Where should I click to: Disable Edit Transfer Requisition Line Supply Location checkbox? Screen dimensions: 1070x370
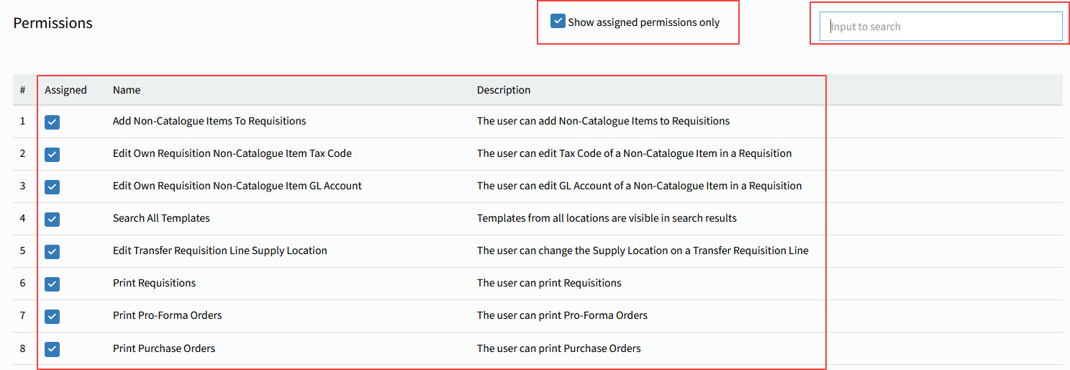click(52, 252)
